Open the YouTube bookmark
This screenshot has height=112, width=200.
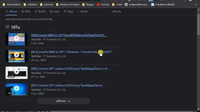click(103, 5)
